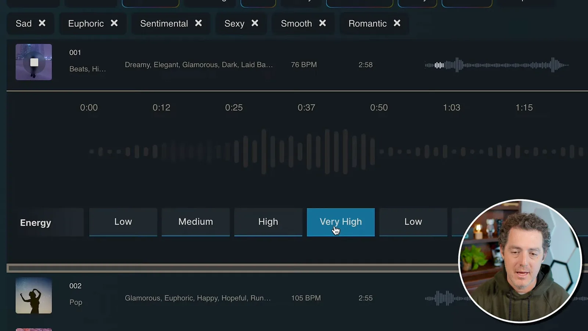
Task: Click the 'Beats, Hi…' genre label
Action: (x=87, y=69)
